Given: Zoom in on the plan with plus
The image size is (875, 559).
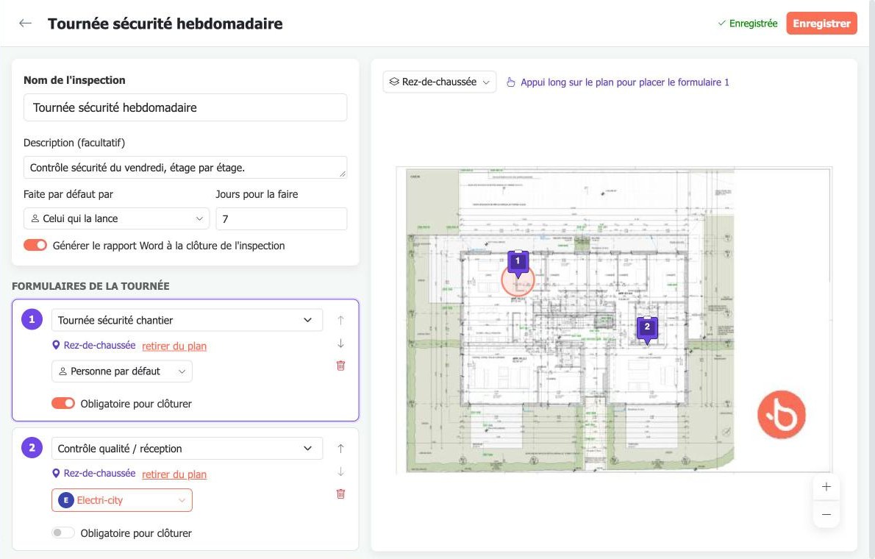Looking at the screenshot, I should (x=826, y=487).
